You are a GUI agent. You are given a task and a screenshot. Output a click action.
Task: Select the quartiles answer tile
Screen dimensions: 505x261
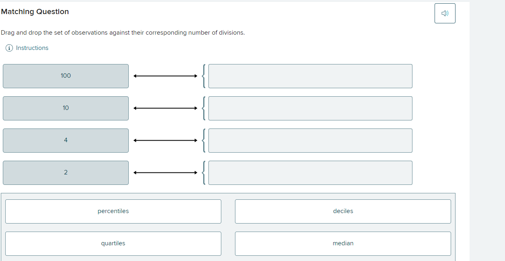(x=113, y=243)
